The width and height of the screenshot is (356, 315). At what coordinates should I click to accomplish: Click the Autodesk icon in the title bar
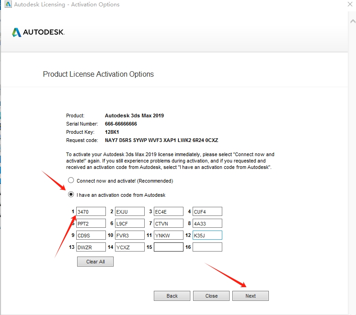coord(5,5)
